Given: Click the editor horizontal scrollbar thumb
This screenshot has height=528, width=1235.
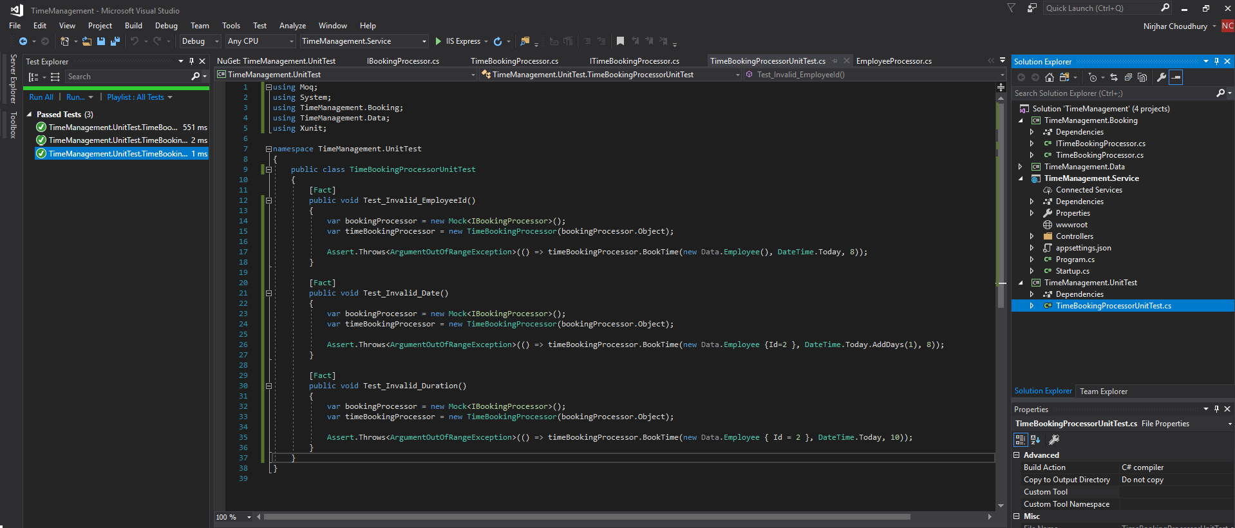Looking at the screenshot, I should [x=587, y=516].
